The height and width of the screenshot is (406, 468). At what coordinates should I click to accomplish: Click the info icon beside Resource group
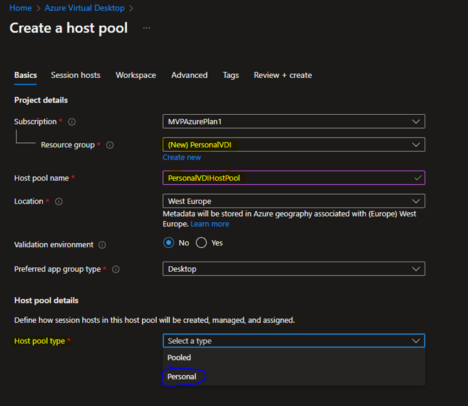click(x=110, y=145)
